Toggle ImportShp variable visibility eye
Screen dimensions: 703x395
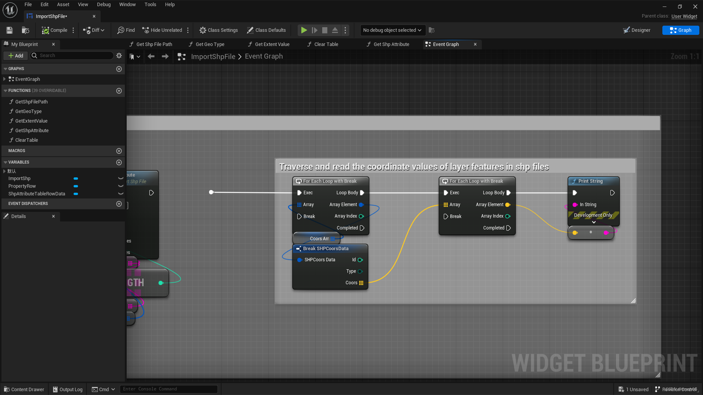point(120,178)
